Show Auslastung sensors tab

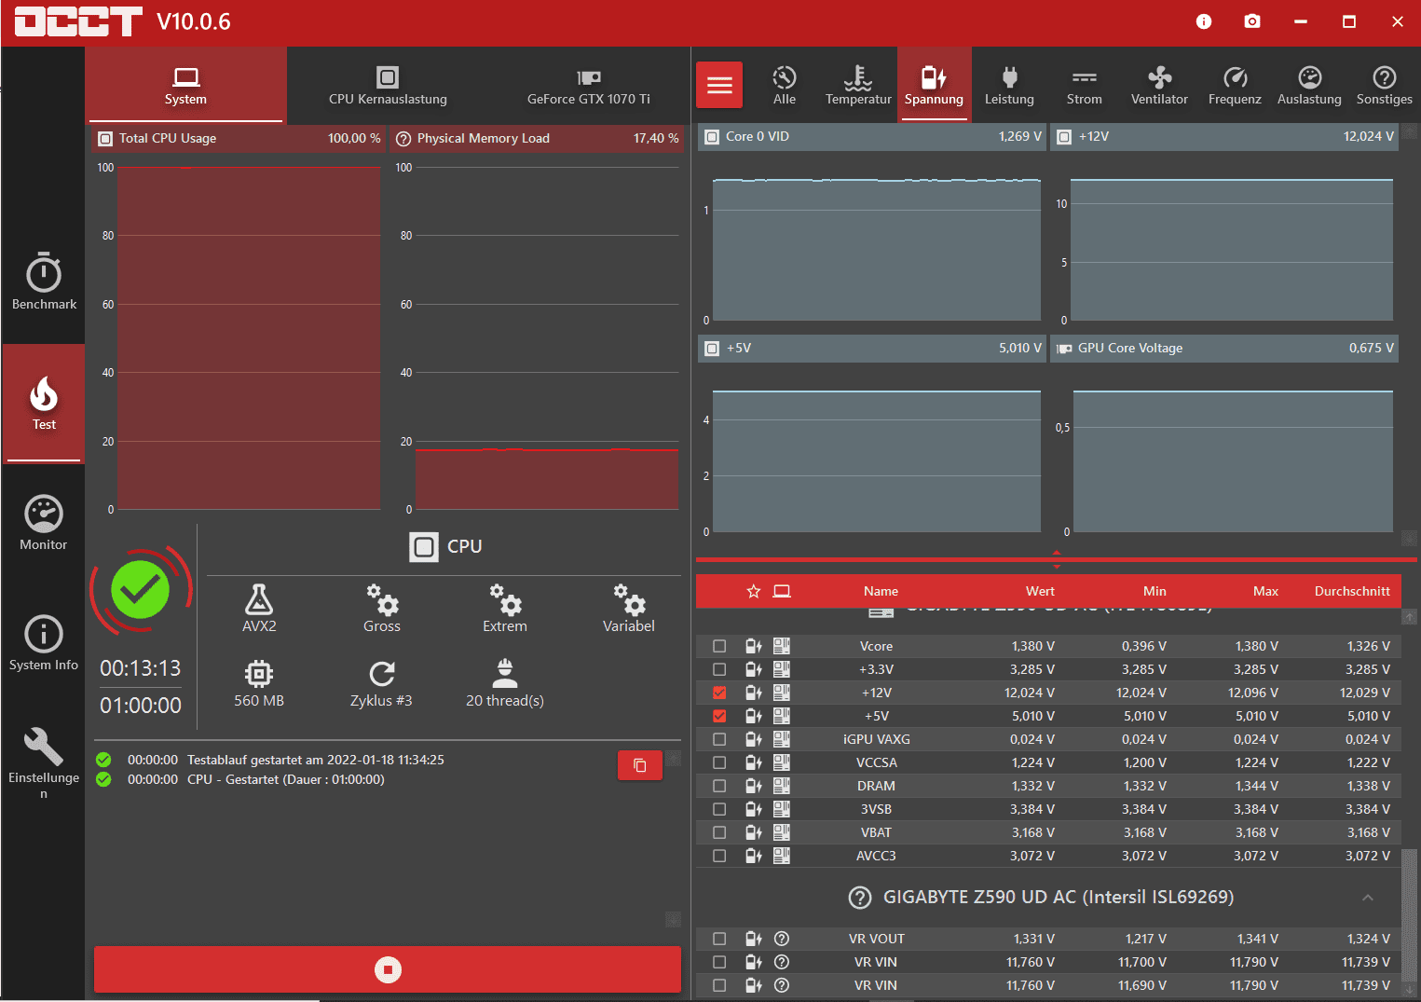1309,86
